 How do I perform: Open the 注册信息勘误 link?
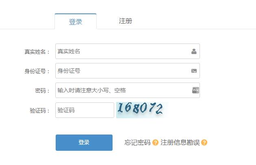click(x=180, y=143)
